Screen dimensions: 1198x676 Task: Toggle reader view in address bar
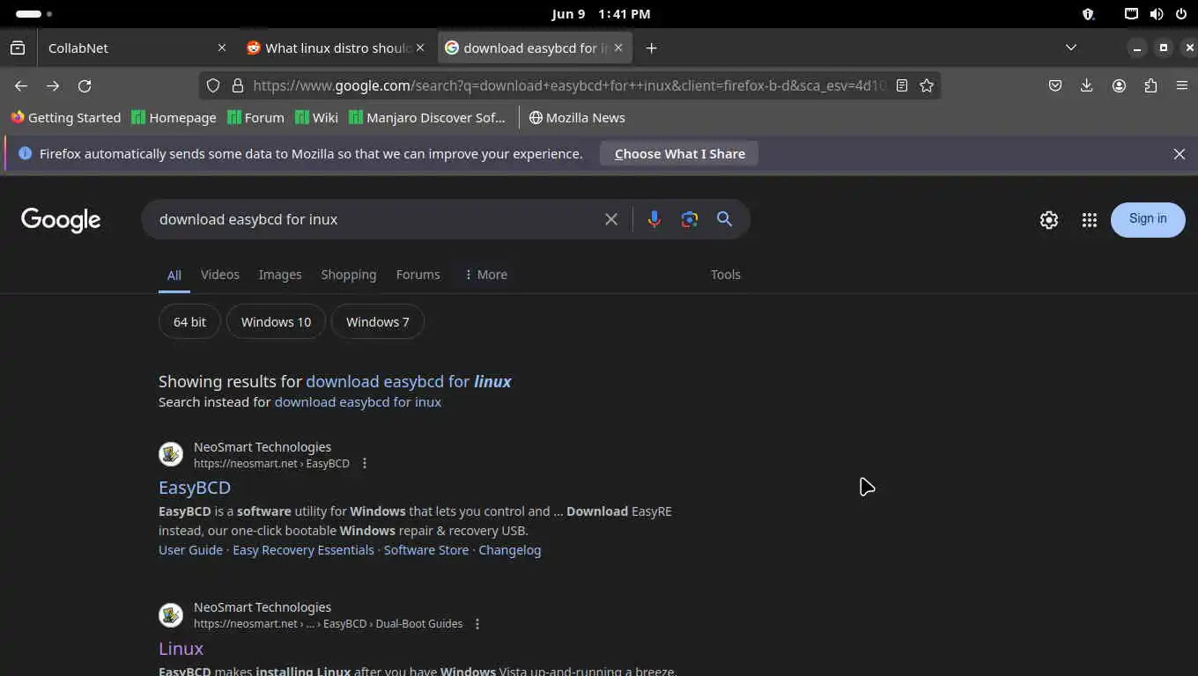click(902, 85)
